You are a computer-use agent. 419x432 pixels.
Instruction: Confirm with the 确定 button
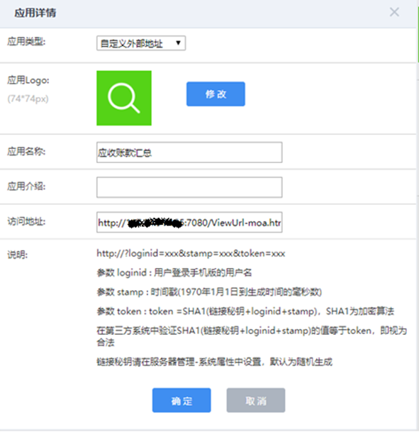[181, 400]
